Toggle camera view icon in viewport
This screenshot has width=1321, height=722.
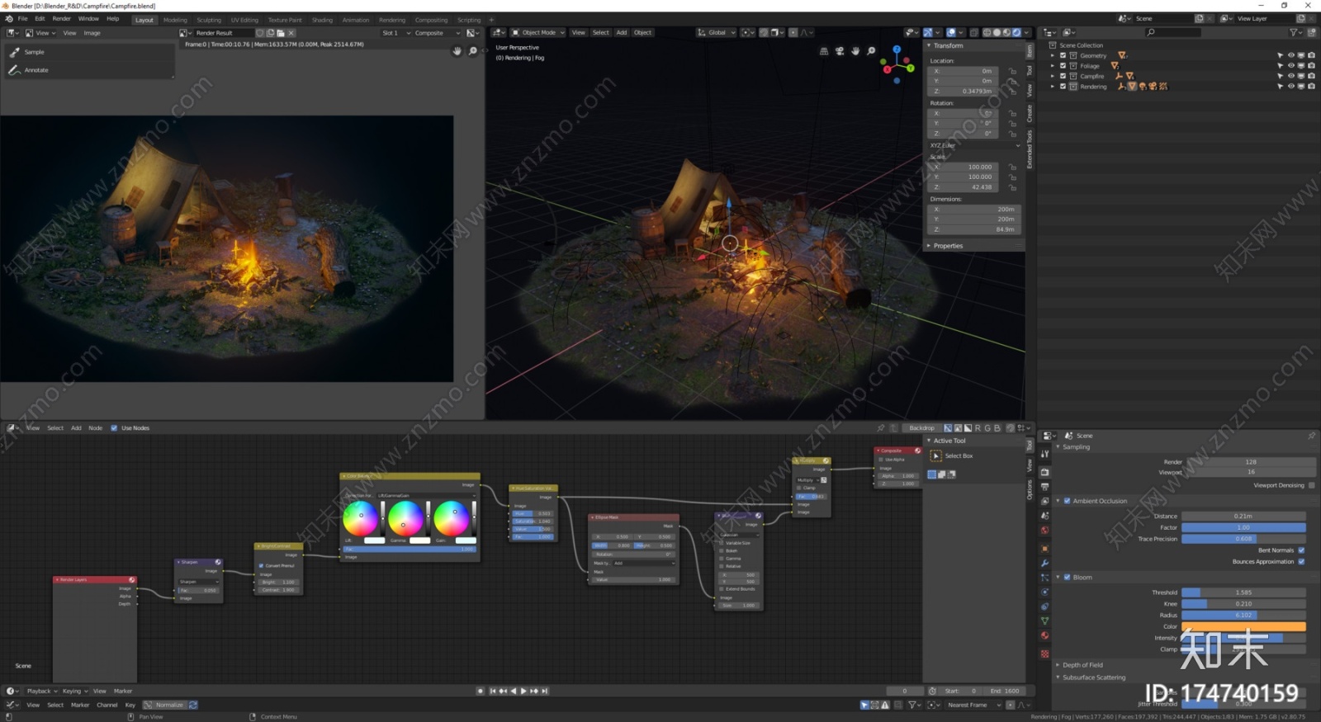[840, 51]
